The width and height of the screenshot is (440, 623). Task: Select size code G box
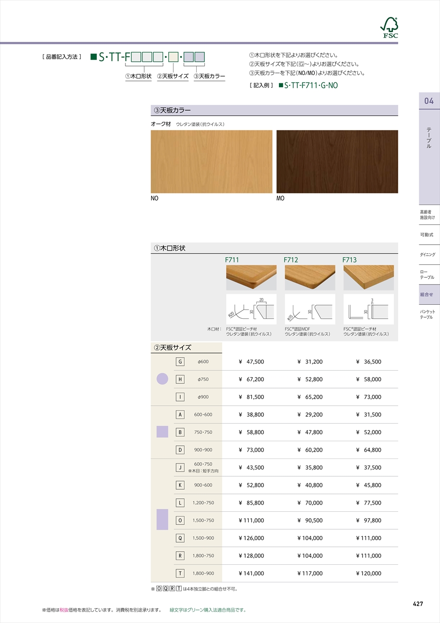coord(180,362)
